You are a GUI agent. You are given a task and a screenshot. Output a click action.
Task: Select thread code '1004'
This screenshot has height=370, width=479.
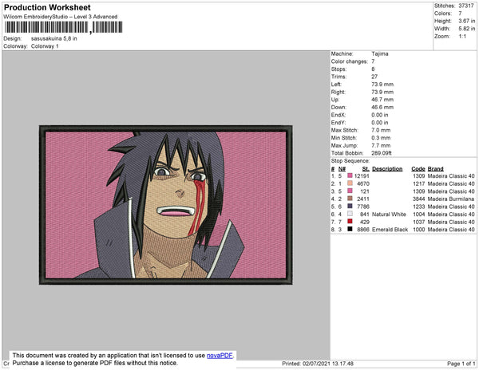(419, 215)
